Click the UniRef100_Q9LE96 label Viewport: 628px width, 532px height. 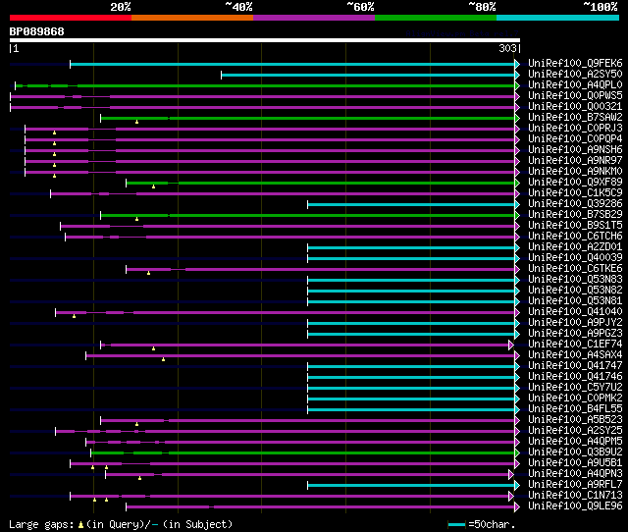pos(575,506)
